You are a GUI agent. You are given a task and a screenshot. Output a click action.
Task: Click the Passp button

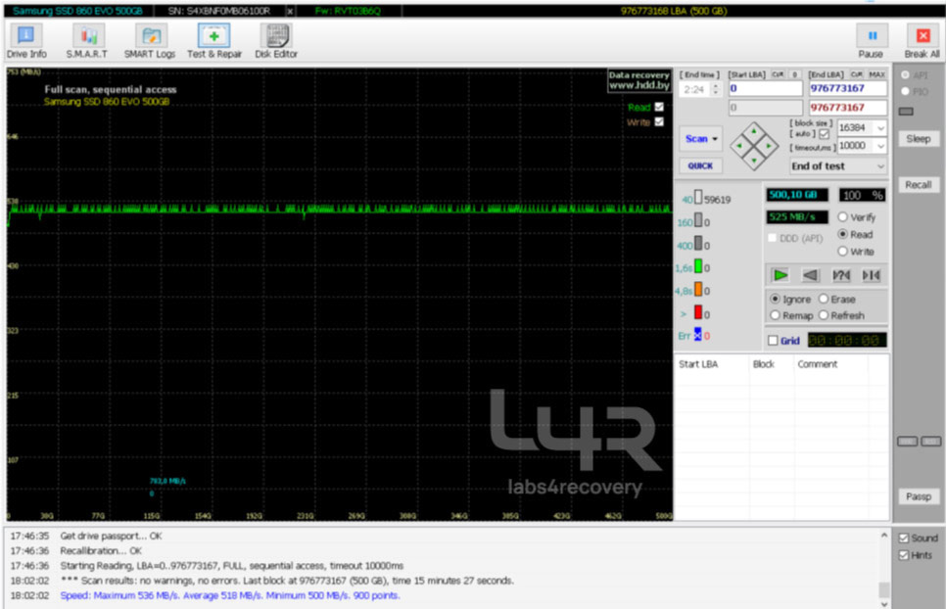coord(919,496)
